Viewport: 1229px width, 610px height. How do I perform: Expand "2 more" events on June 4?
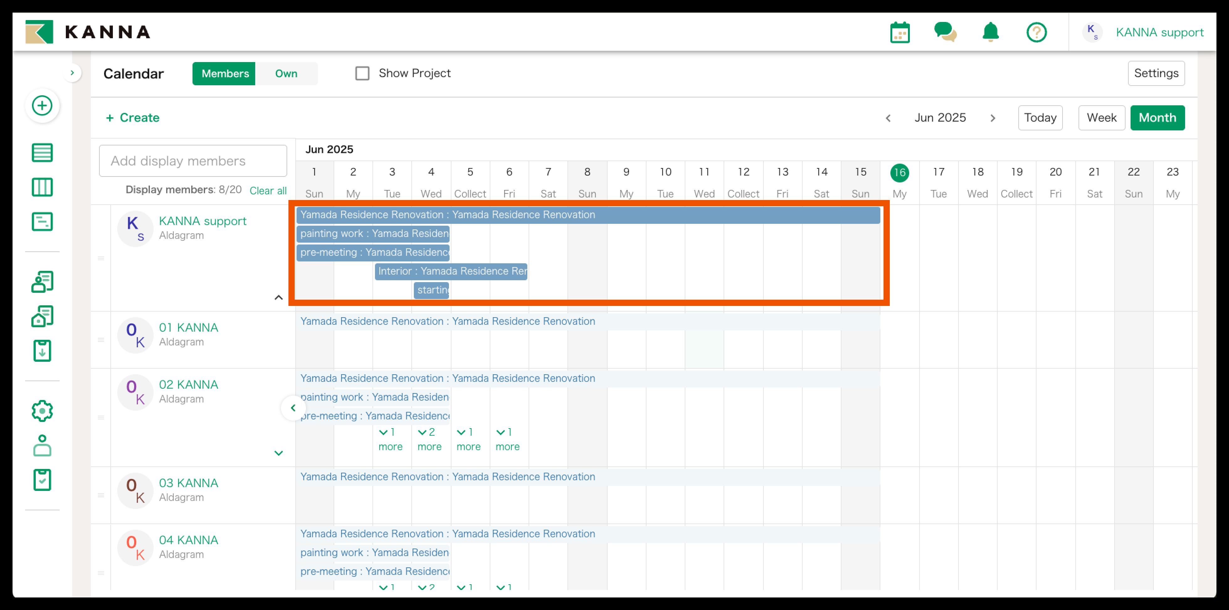point(429,439)
